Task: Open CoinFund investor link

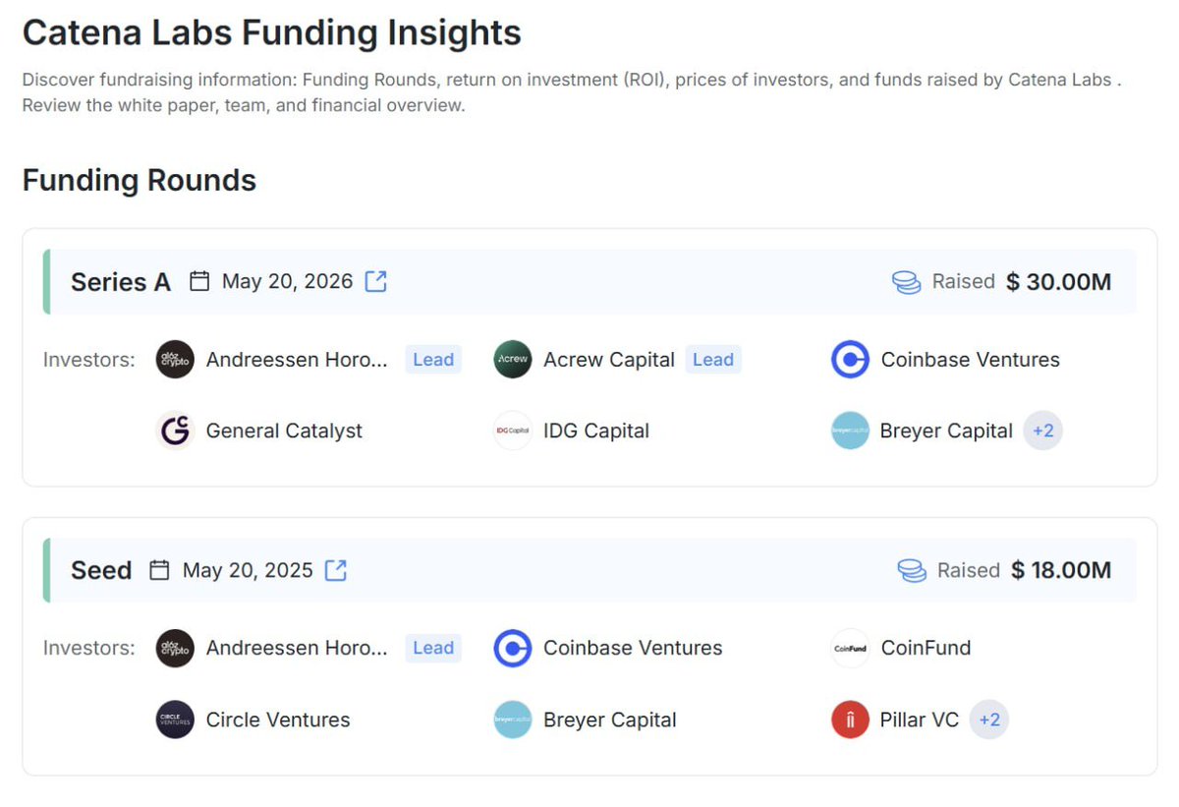Action: click(x=926, y=648)
